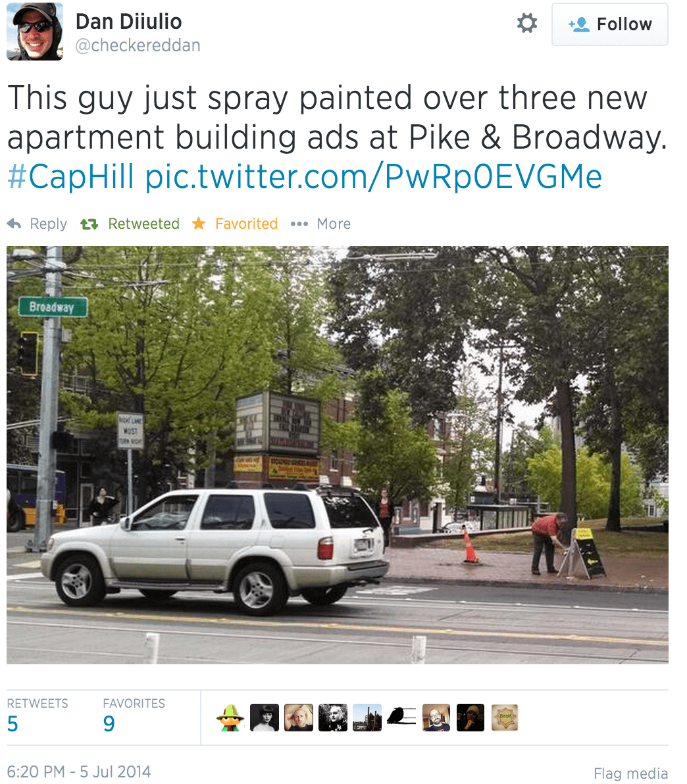Click the 6:20 PM timestamp

[x=78, y=772]
